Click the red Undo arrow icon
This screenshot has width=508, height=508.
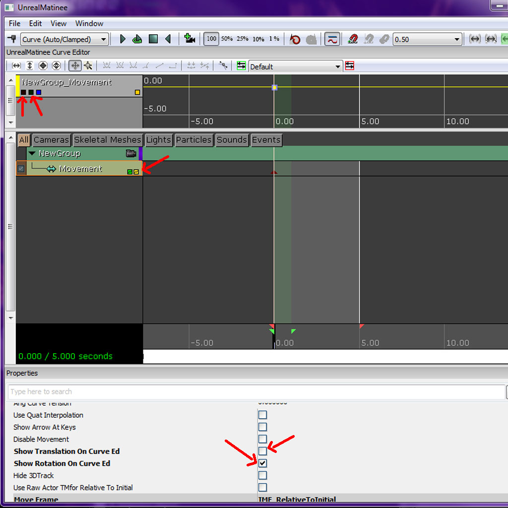tap(295, 39)
